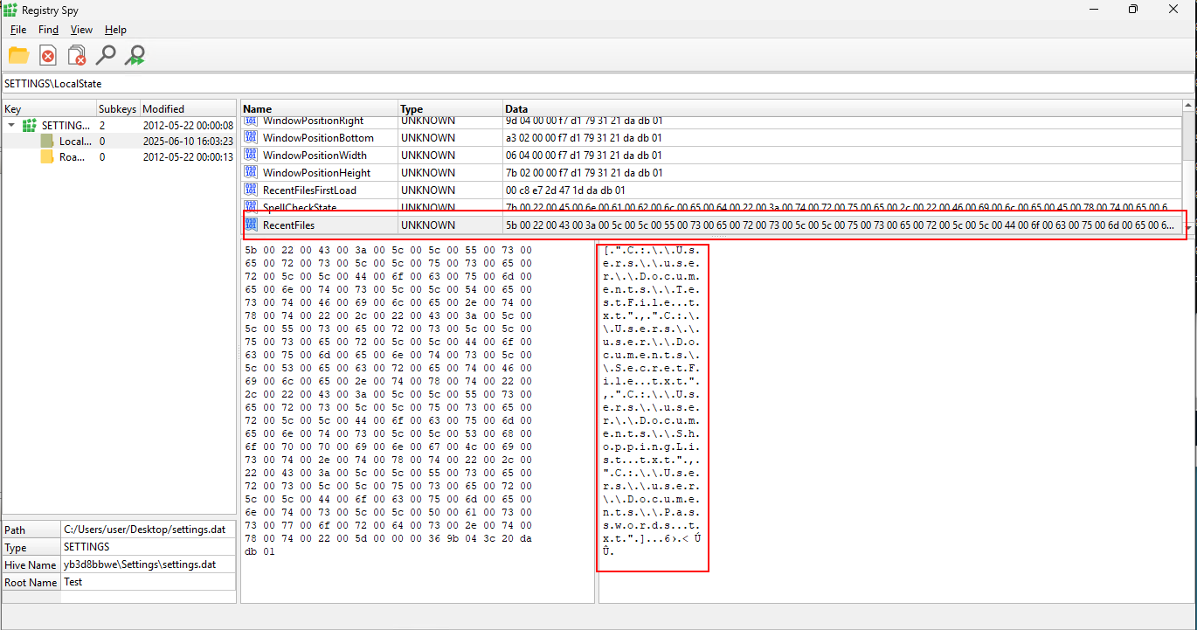This screenshot has height=630, width=1197.
Task: Select the RecentFilesFirstLoad value row
Action: click(711, 190)
